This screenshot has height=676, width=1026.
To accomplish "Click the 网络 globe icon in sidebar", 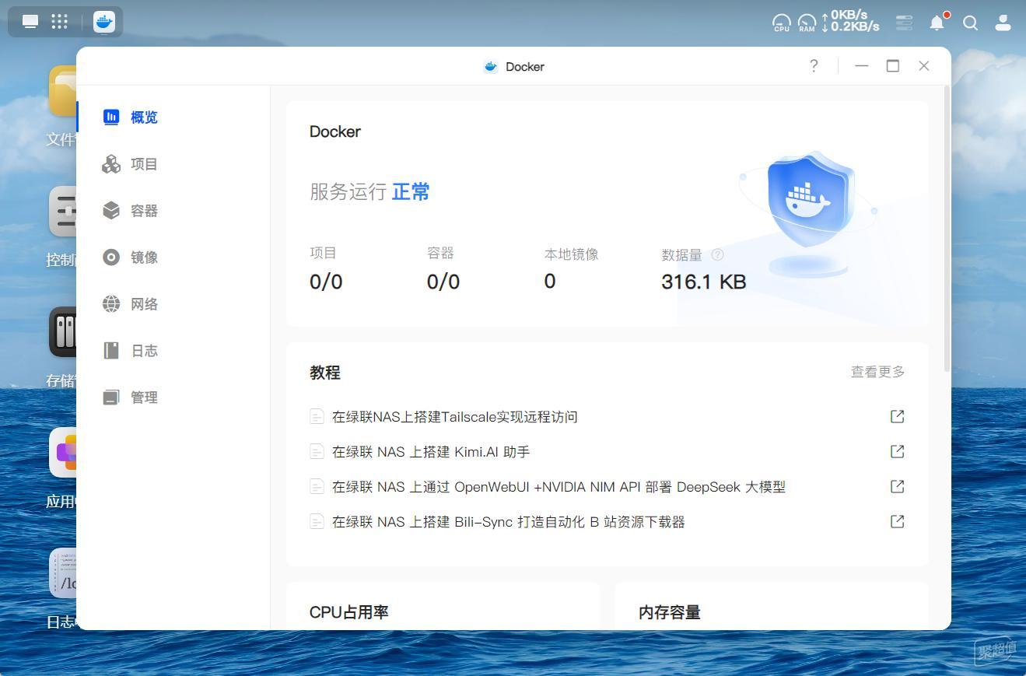I will point(111,304).
